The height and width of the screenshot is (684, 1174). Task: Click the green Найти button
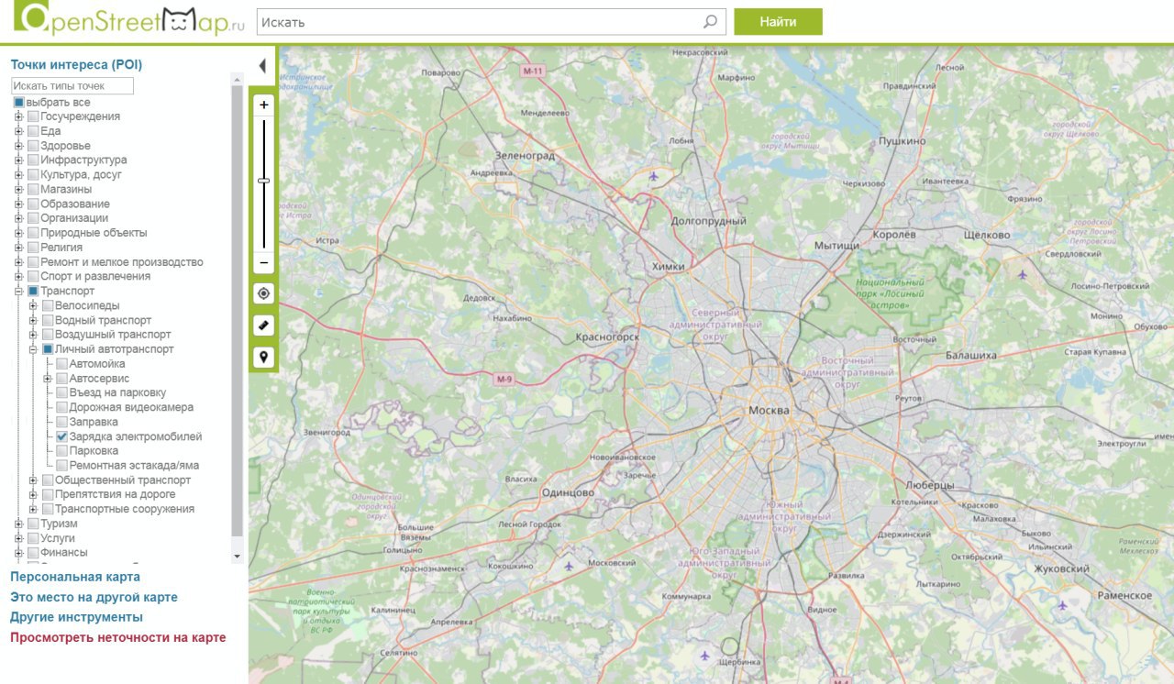(x=778, y=22)
